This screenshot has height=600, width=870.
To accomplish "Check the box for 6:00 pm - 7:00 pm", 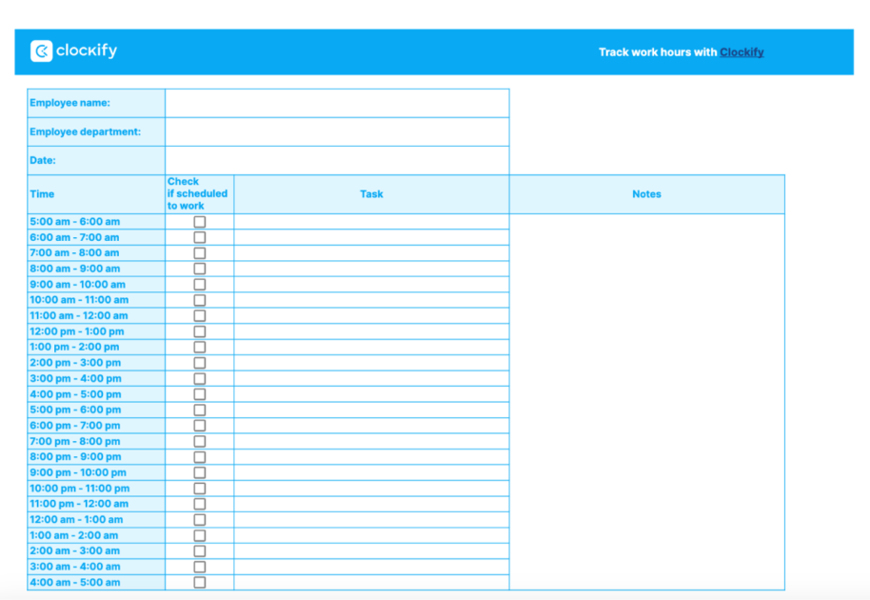I will coord(199,425).
